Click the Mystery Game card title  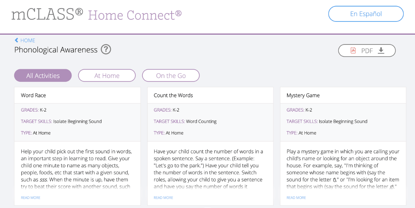(x=303, y=95)
